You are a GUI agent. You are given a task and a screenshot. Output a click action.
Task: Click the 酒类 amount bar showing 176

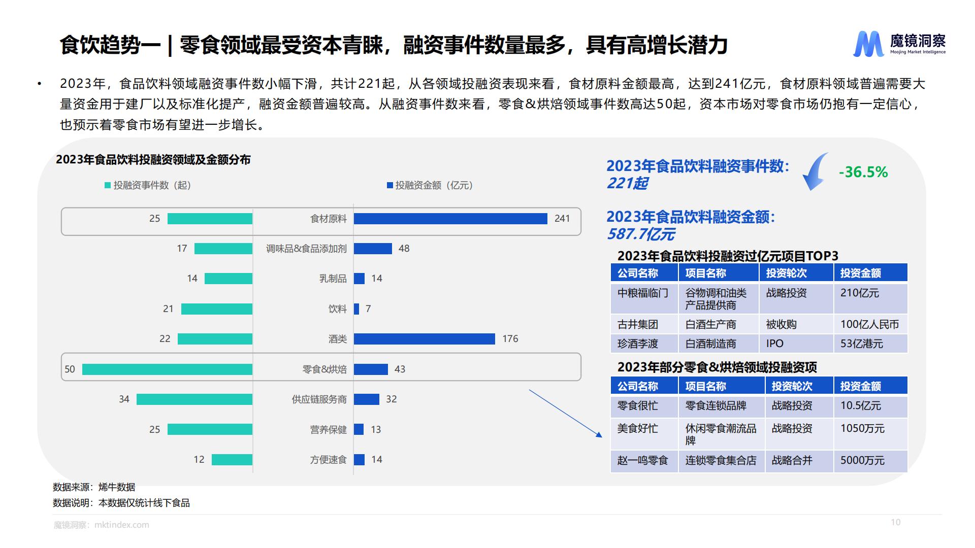coord(424,339)
